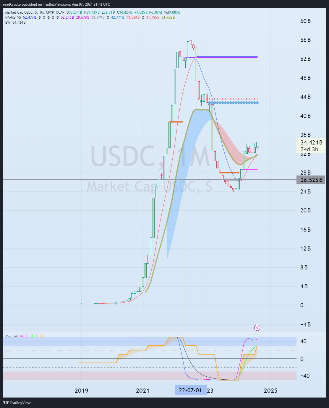Click the Market Cap USDC chart title
This screenshot has height=408, width=329.
tap(35, 12)
